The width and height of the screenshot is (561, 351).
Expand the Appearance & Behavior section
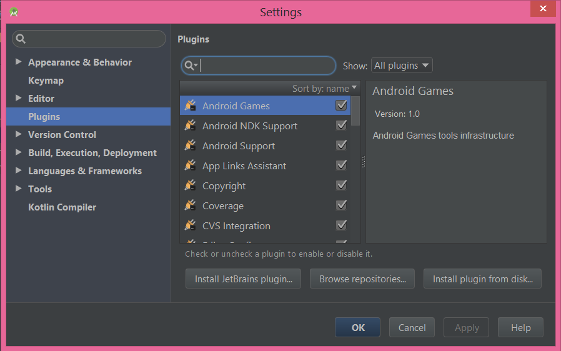click(18, 62)
